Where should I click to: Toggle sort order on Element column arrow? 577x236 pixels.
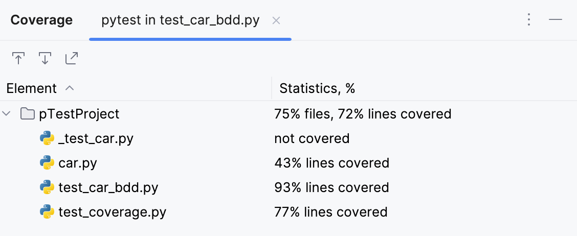(x=70, y=88)
